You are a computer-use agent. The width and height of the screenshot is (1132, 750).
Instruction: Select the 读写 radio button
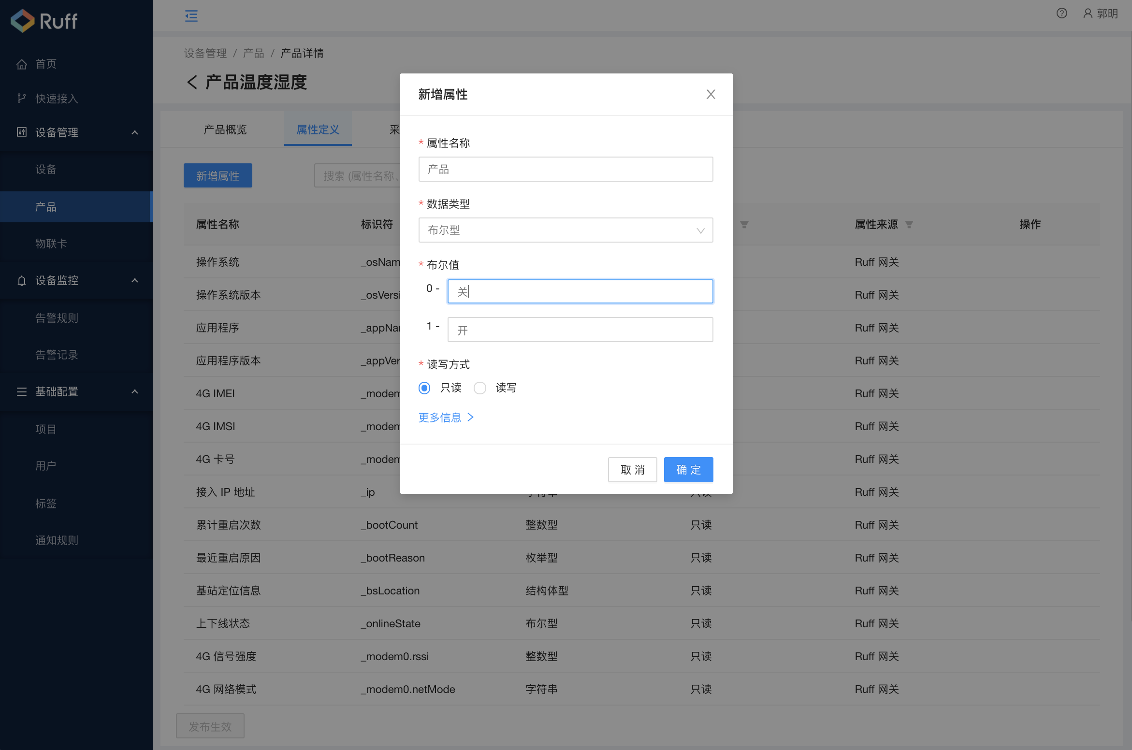[480, 388]
